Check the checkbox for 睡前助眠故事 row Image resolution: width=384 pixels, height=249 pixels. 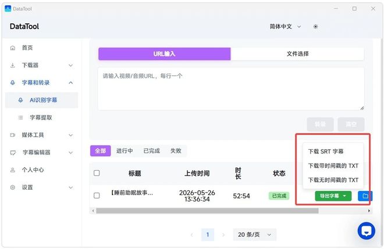point(97,196)
